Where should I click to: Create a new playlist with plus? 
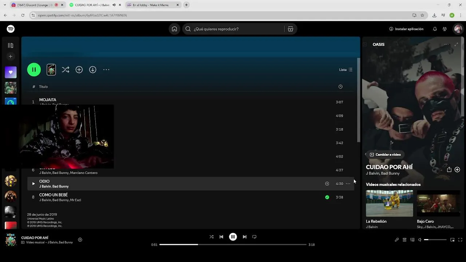click(x=11, y=56)
